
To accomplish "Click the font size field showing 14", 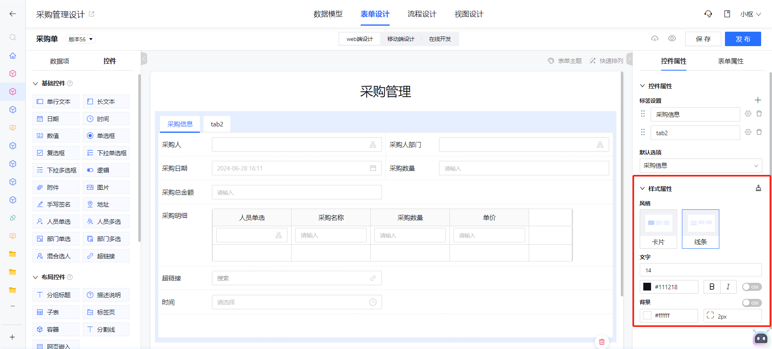I will [700, 270].
